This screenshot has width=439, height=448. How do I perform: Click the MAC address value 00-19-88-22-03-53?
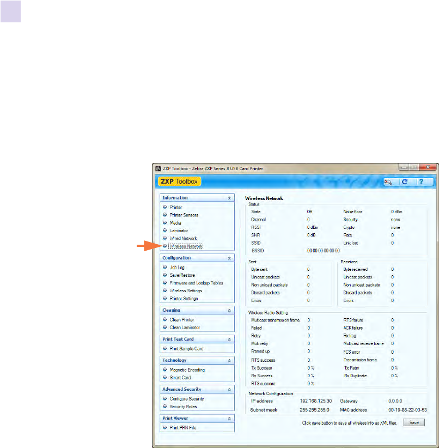(x=407, y=410)
